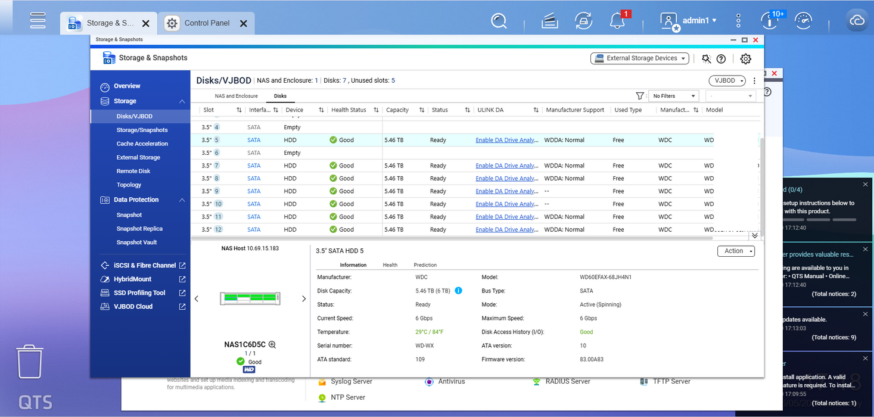The image size is (874, 417).
Task: Open the admin1 user menu
Action: 688,21
